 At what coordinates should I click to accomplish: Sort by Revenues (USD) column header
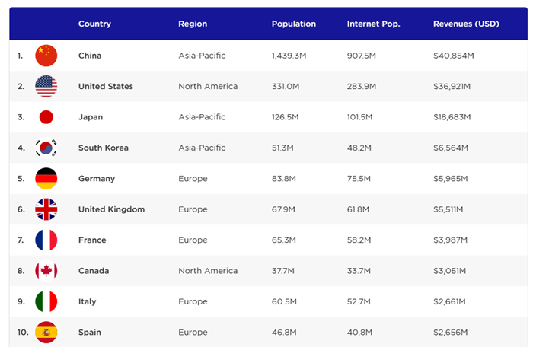(x=466, y=24)
